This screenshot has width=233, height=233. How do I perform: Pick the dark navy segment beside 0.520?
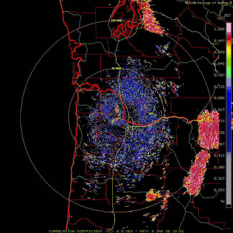tap(229, 131)
